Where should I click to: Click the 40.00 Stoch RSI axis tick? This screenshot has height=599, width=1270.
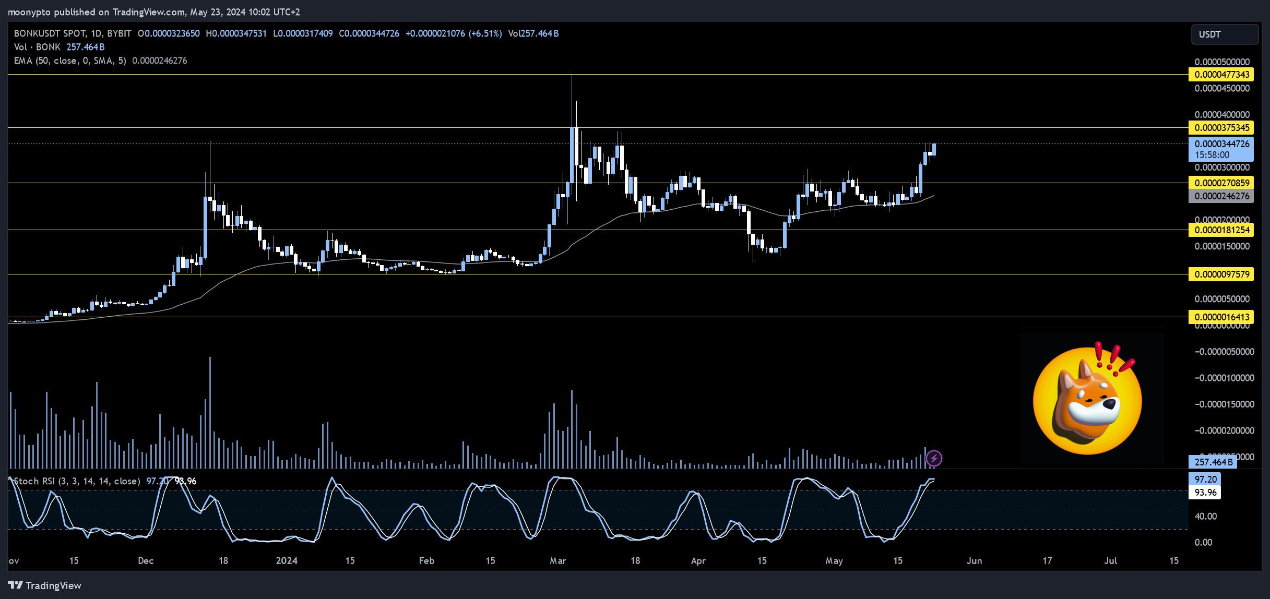point(1206,517)
